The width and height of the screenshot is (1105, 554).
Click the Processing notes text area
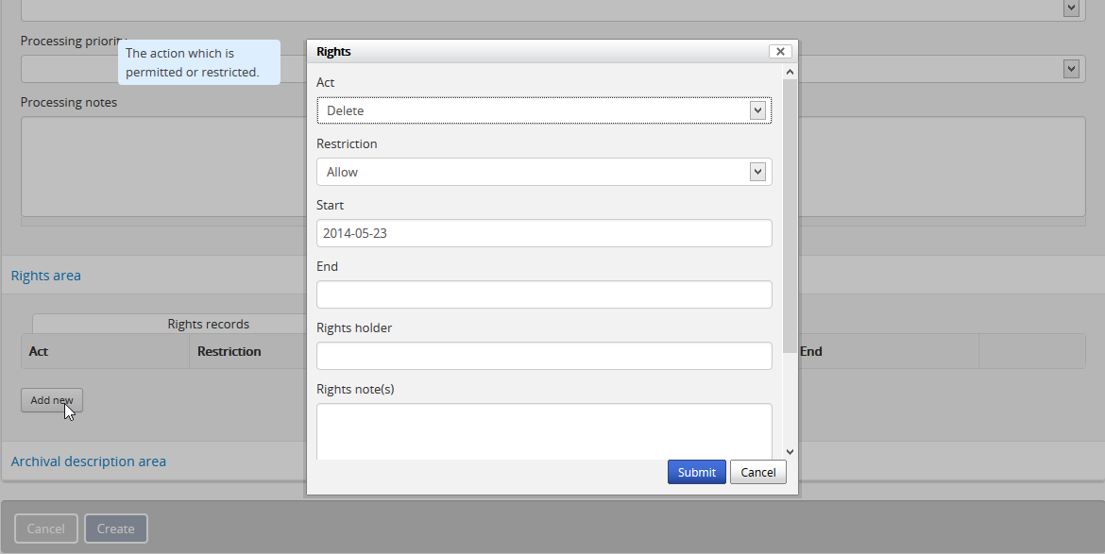pyautogui.click(x=161, y=166)
